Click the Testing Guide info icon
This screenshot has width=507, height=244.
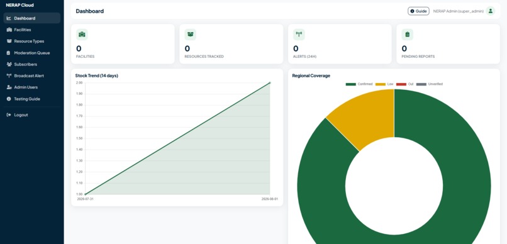click(x=9, y=99)
